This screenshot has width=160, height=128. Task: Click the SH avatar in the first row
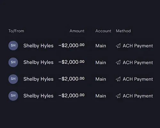tap(13, 45)
